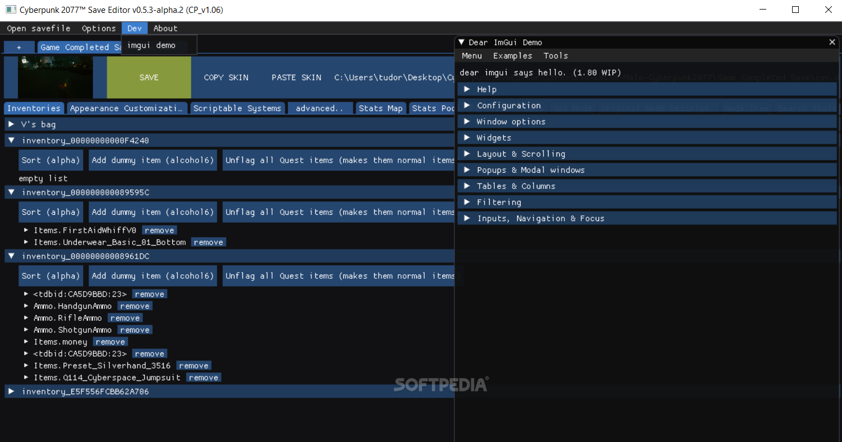842x442 pixels.
Task: Choose 'imgui demo' from Dev menu
Action: pos(151,45)
